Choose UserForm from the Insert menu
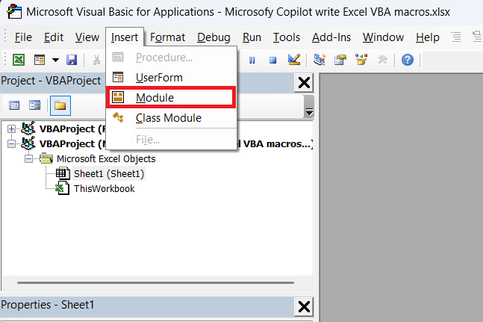The width and height of the screenshot is (483, 322). click(171, 78)
